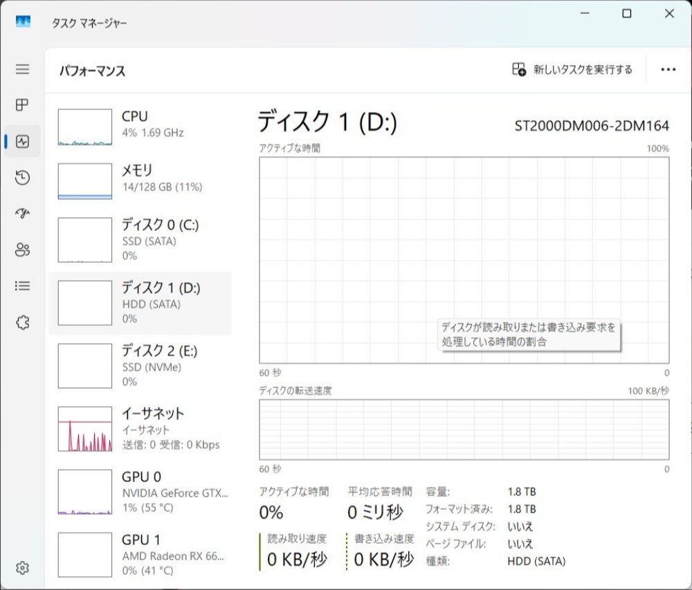Maximize the Task Manager window
Screen dimensions: 692x590
pos(627,13)
